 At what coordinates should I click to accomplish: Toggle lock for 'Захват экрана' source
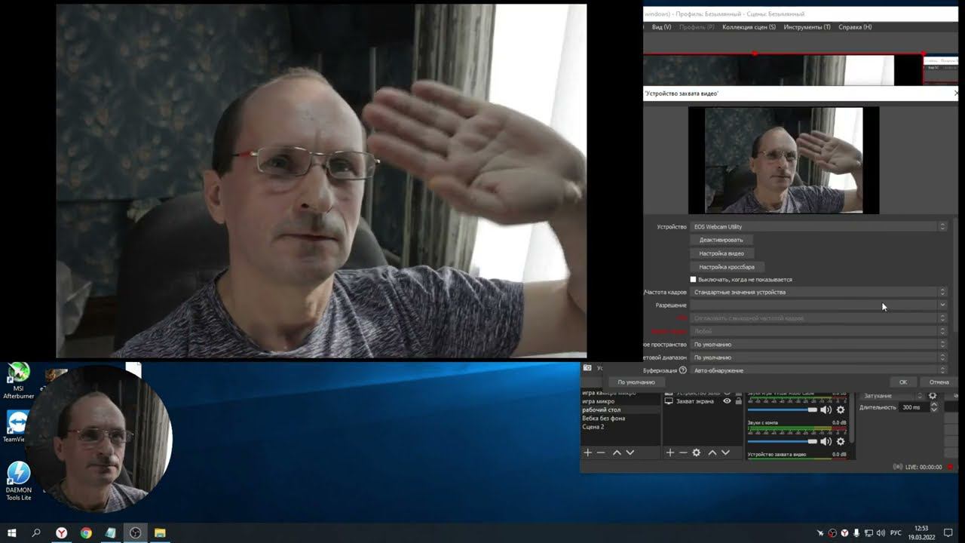click(738, 401)
